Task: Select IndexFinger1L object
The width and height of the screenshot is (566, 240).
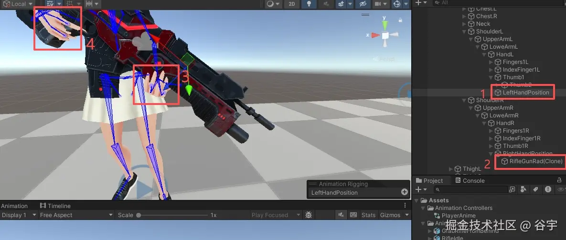Action: [x=521, y=70]
